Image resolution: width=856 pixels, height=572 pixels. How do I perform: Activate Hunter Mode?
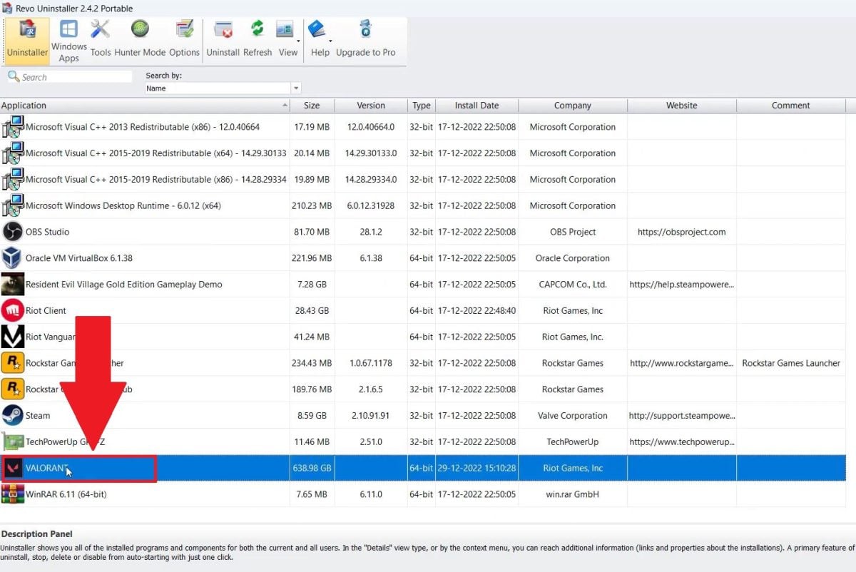point(140,41)
